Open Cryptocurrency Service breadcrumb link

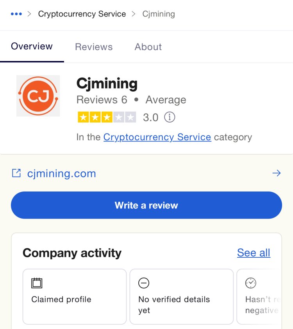[82, 14]
